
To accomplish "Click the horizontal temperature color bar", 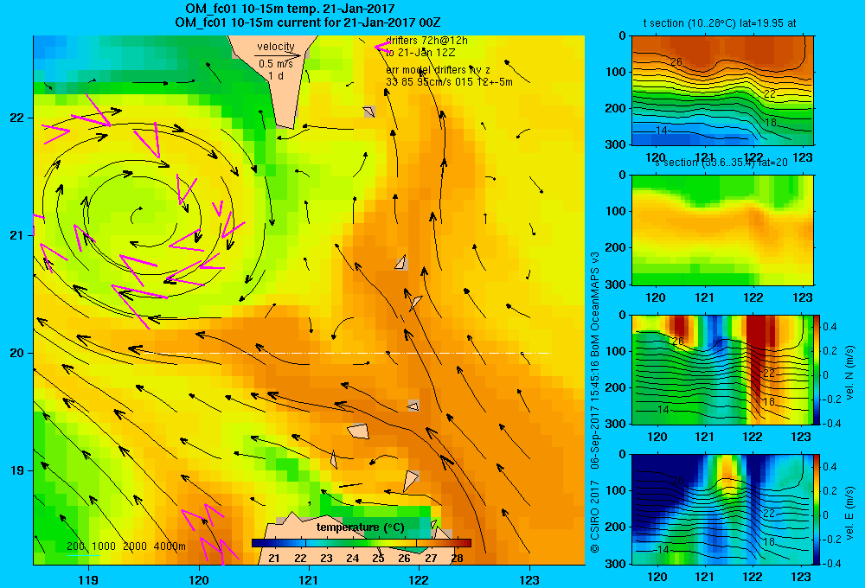I will pyautogui.click(x=362, y=543).
